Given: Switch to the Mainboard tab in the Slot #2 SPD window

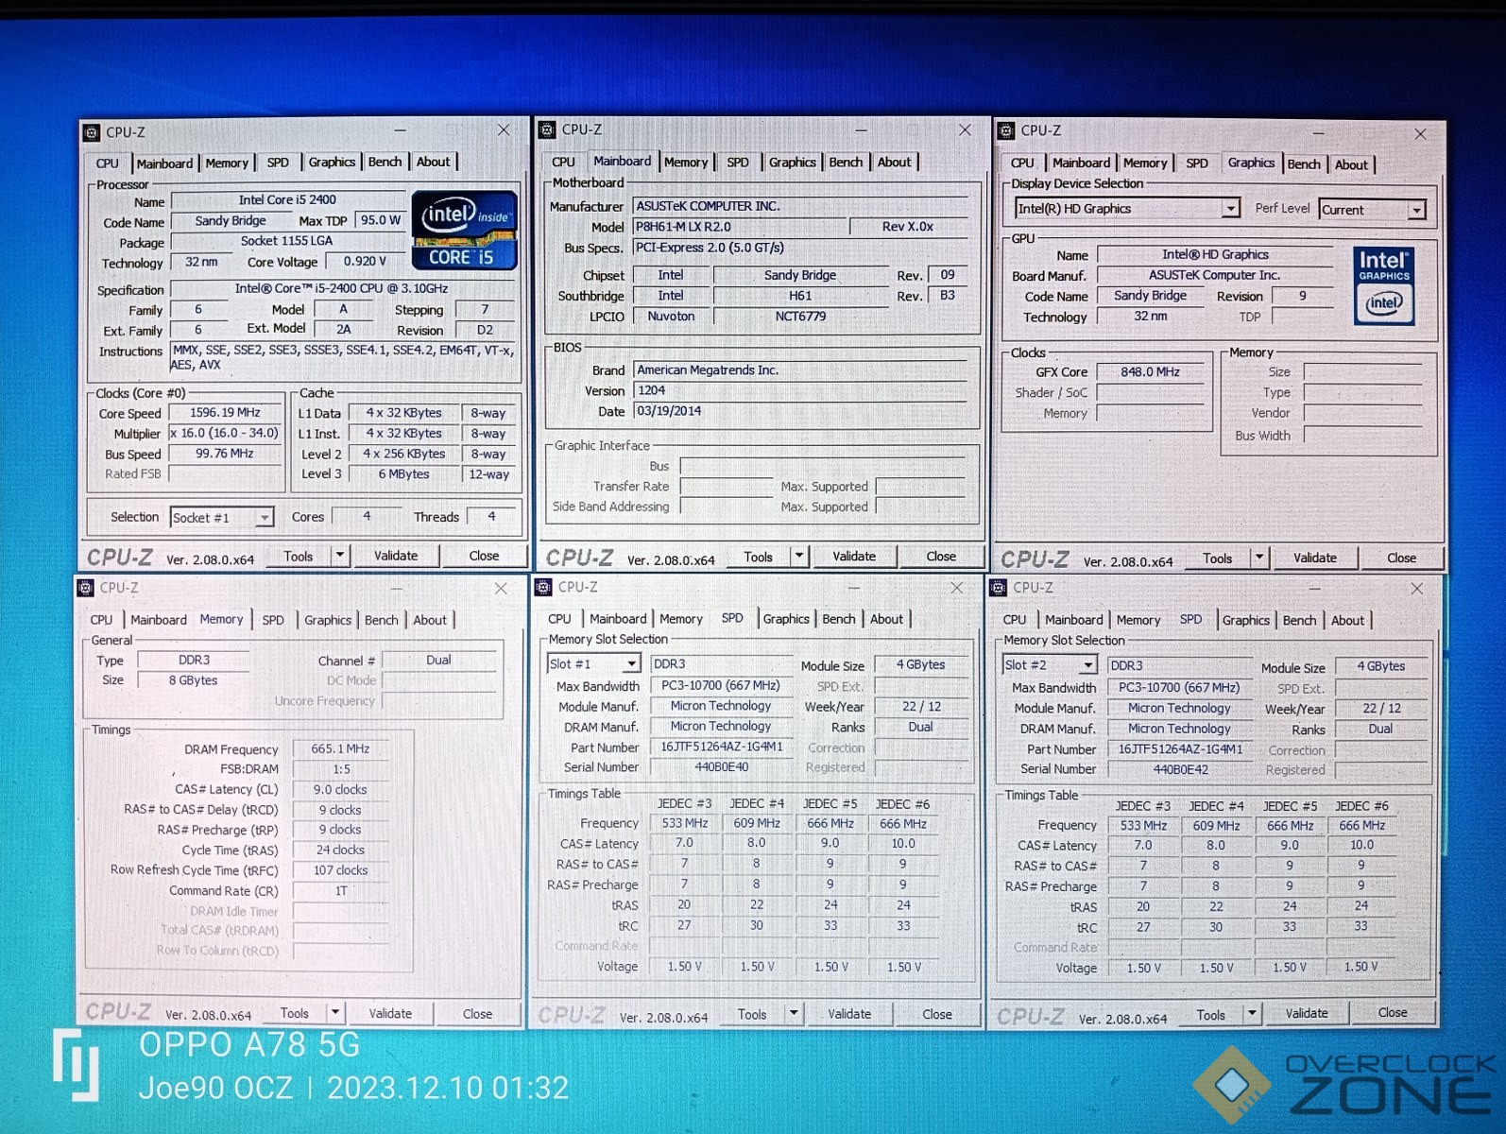Looking at the screenshot, I should pos(1073,621).
